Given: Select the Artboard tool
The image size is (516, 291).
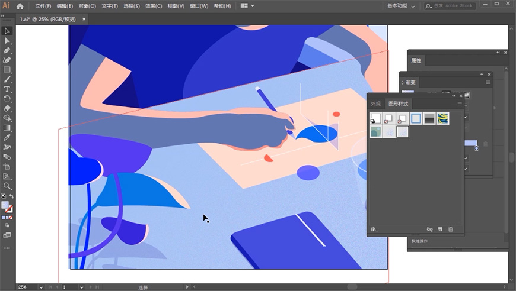Looking at the screenshot, I should click(x=7, y=167).
